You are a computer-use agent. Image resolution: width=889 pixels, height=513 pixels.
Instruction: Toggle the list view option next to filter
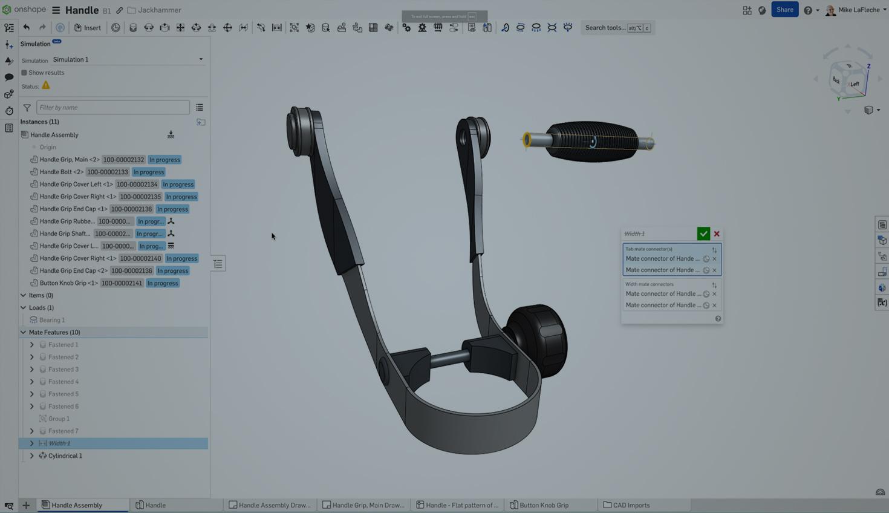click(x=200, y=107)
